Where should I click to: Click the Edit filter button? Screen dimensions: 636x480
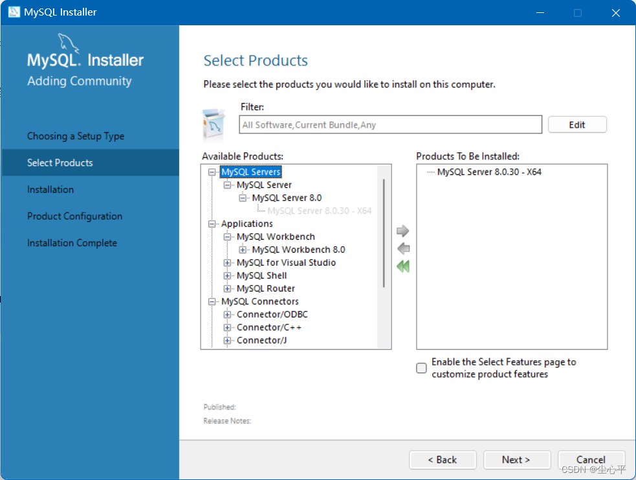click(577, 124)
